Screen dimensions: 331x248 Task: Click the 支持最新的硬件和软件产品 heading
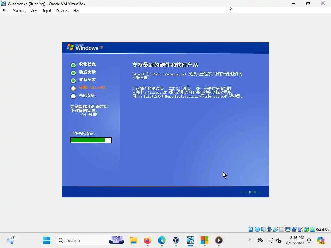[165, 65]
